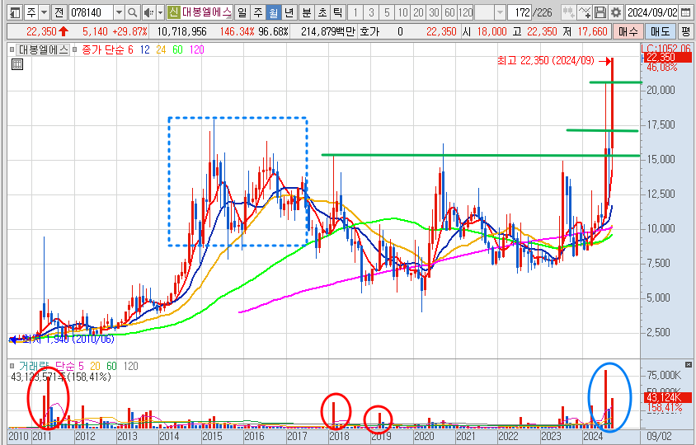Save chart with floppy disk icon

[600, 12]
